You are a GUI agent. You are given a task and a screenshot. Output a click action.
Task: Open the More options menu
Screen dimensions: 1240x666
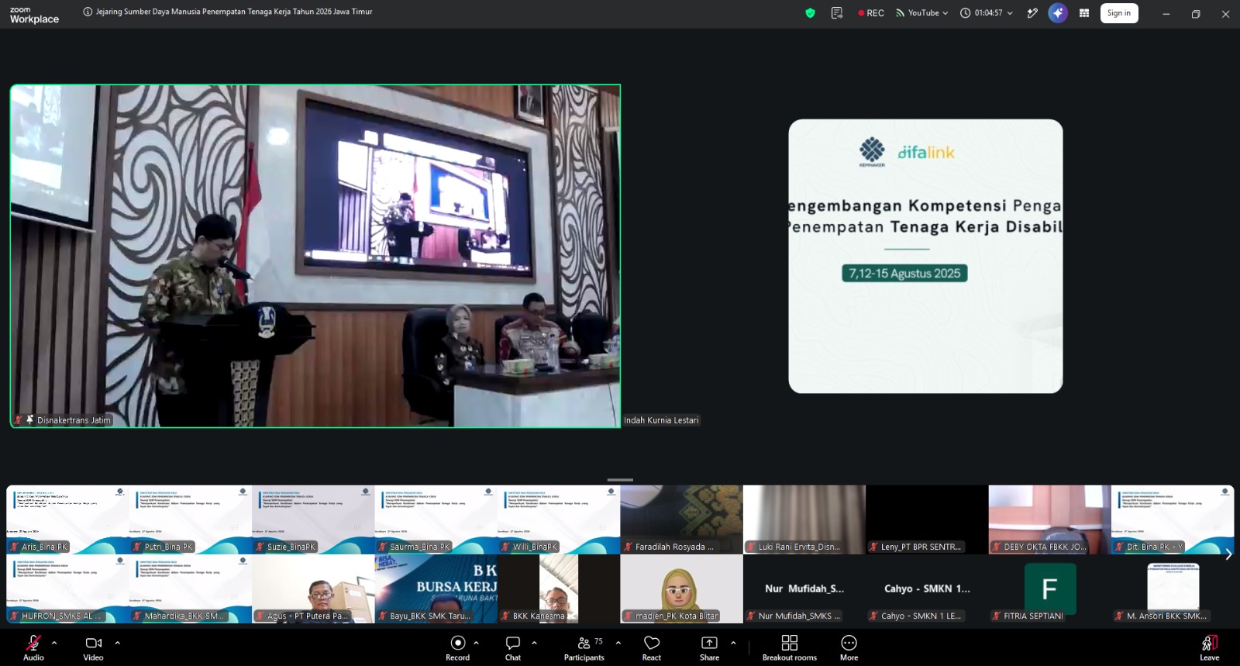[x=849, y=647]
